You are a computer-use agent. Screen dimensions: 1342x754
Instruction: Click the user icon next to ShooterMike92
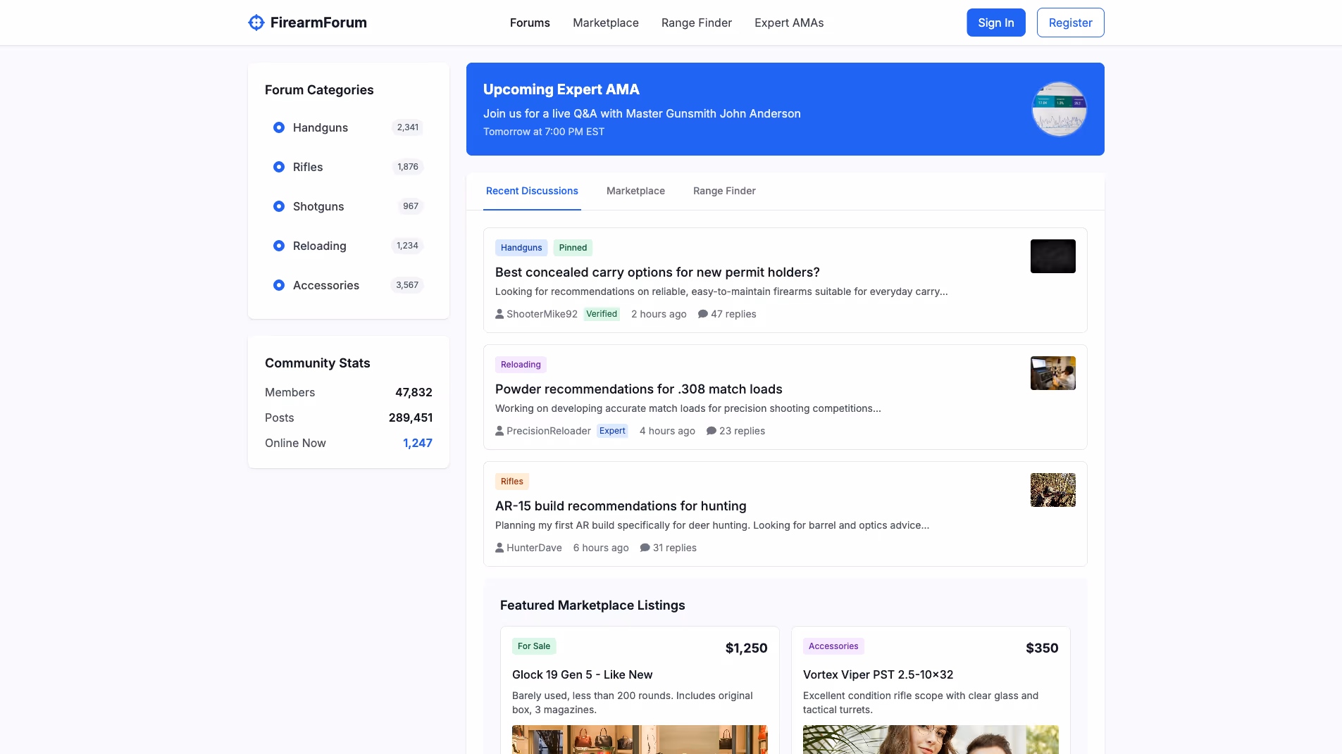click(x=499, y=314)
